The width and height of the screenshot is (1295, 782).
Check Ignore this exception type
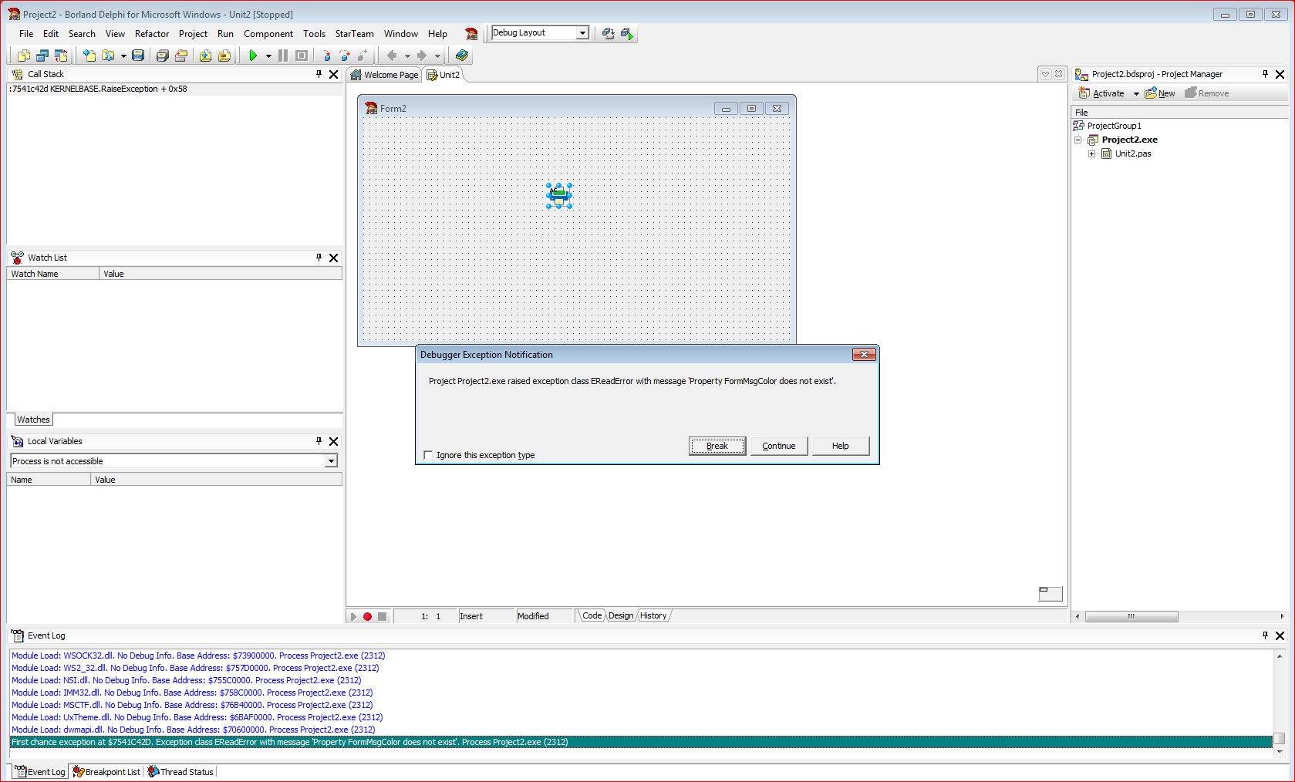428,455
